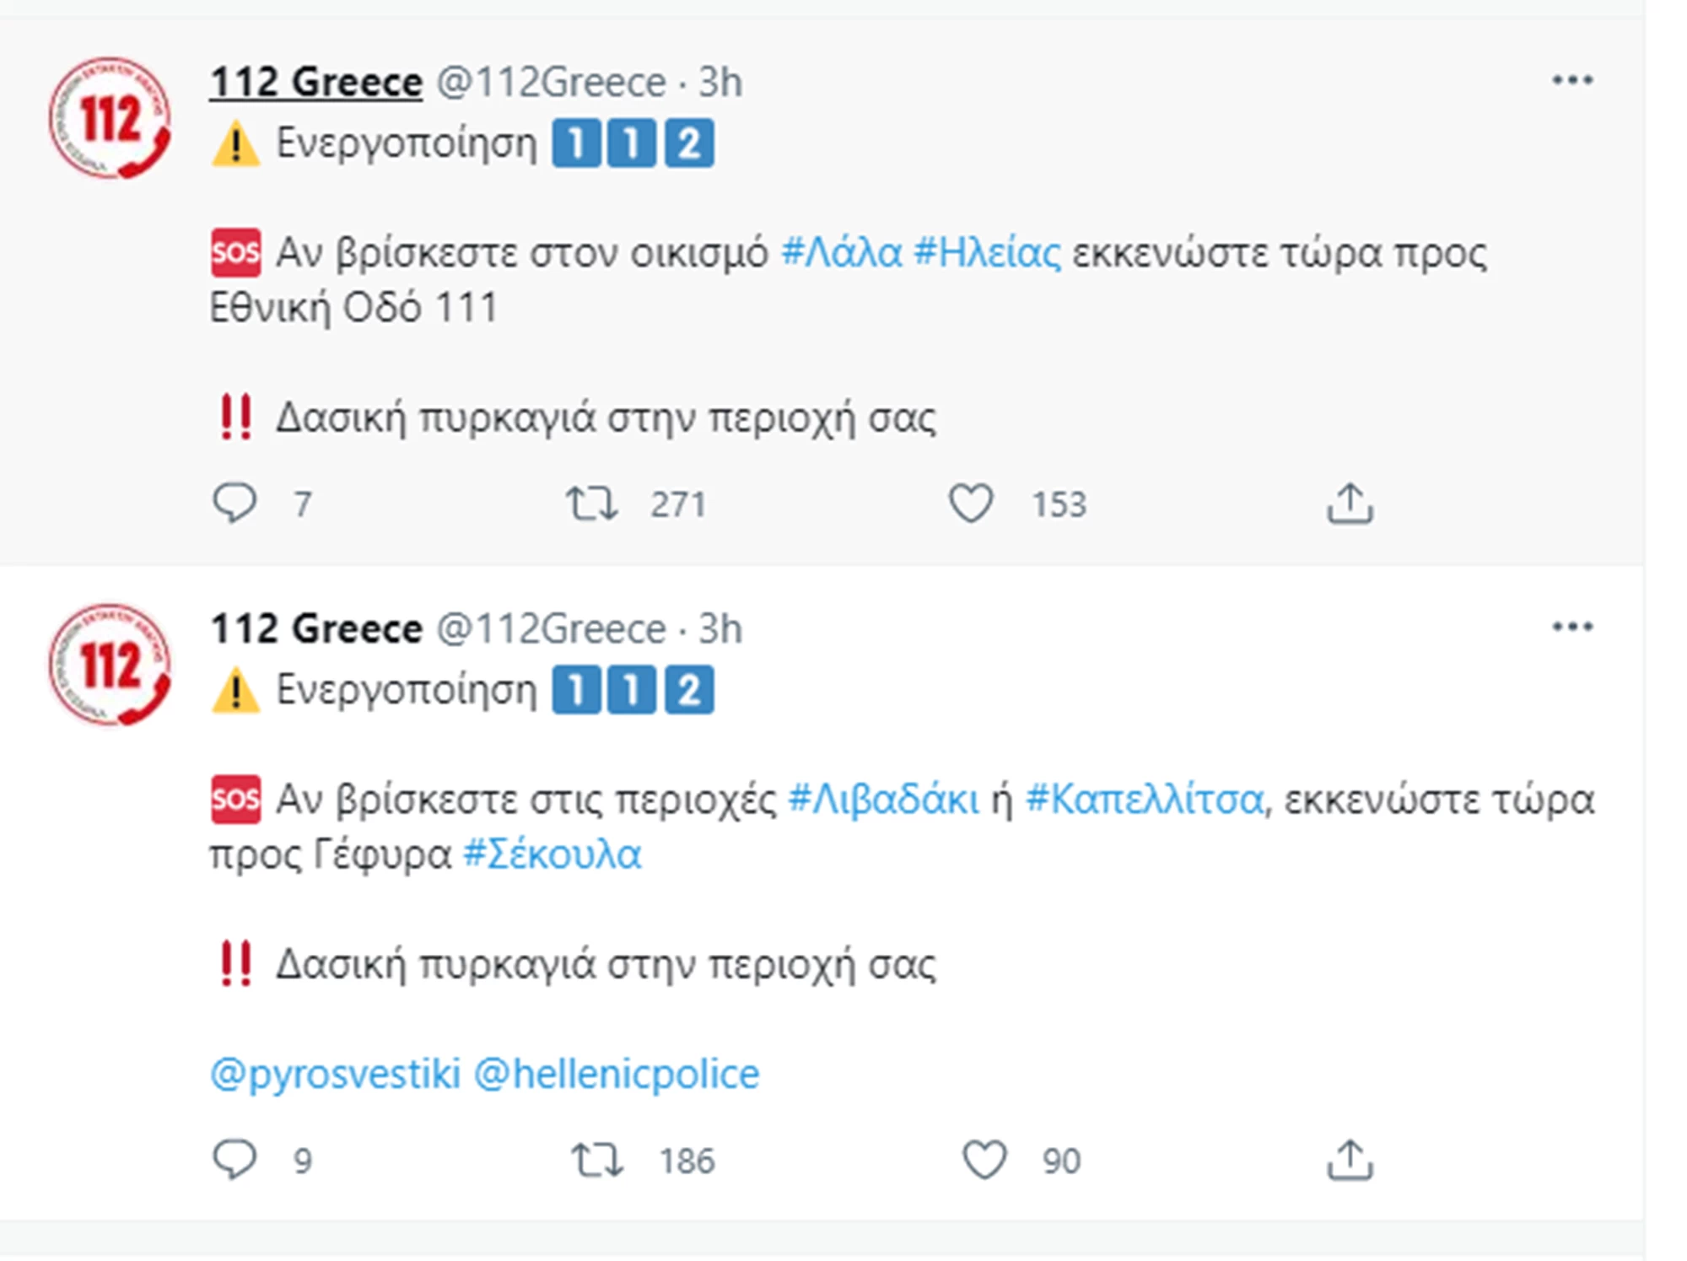Click the underlined 112 Greece name
Image resolution: width=1687 pixels, height=1261 pixels.
(x=316, y=83)
